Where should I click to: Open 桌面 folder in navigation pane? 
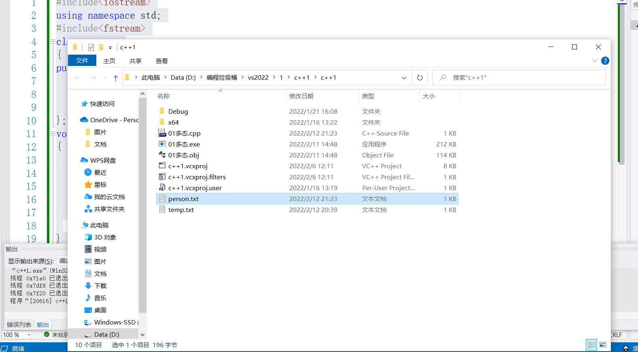100,310
